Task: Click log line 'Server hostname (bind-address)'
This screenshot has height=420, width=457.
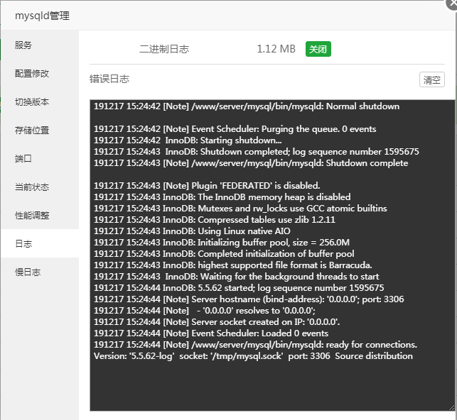Action: tap(249, 299)
